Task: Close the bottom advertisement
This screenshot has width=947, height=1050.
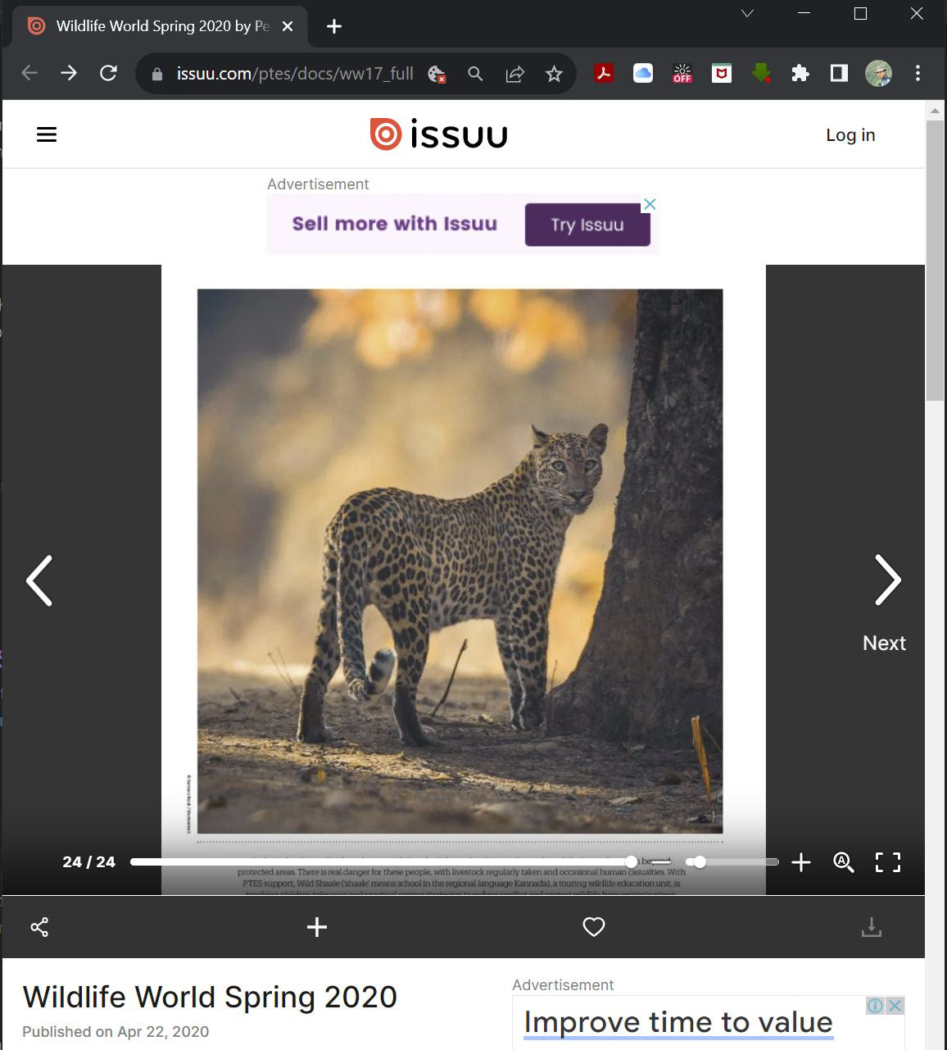Action: pos(895,1005)
